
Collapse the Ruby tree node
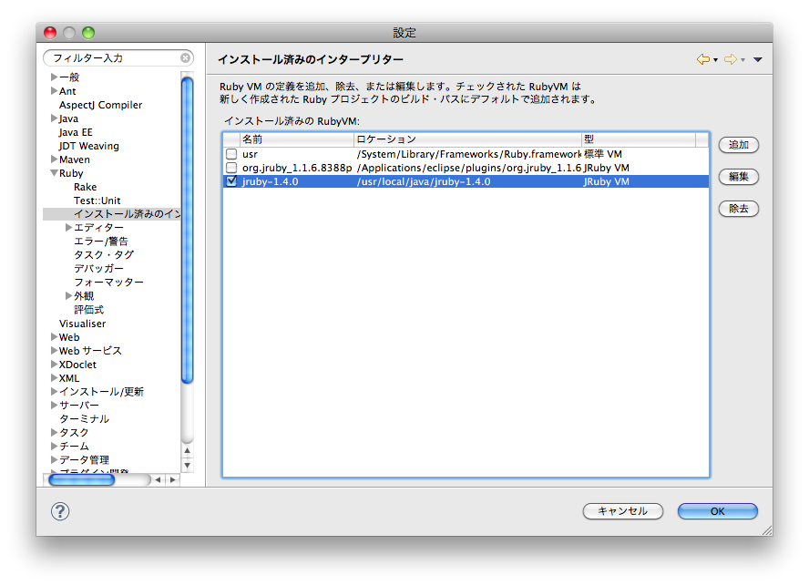(x=54, y=172)
